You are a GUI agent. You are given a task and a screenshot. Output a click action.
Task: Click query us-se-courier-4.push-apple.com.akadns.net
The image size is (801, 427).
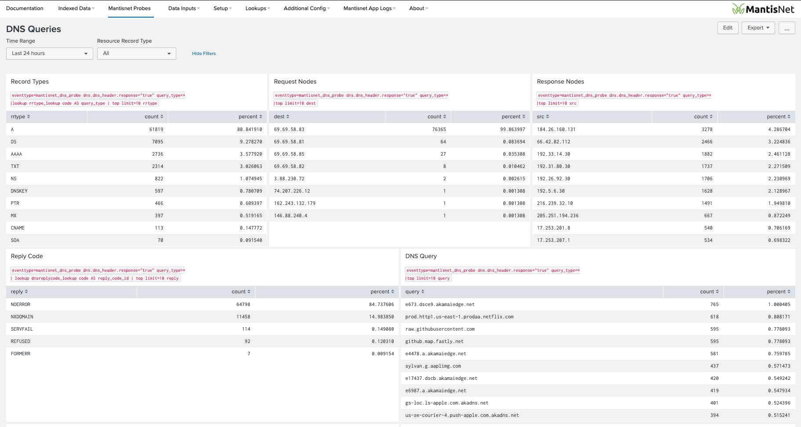pos(462,415)
